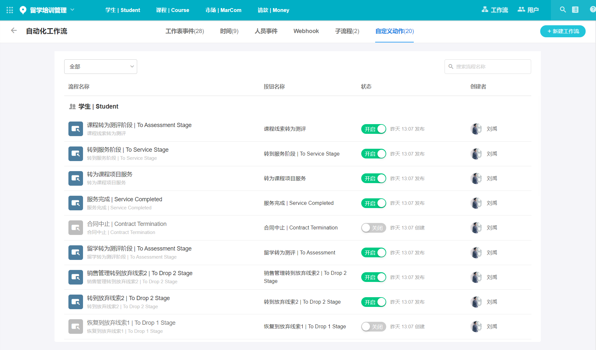596x350 pixels.
Task: Switch to the 工作表事件(28) tab
Action: point(185,31)
